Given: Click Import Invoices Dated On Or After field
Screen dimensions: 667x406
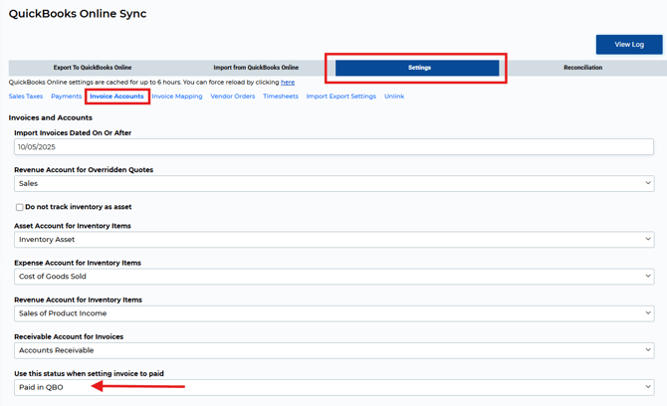Looking at the screenshot, I should tap(333, 146).
